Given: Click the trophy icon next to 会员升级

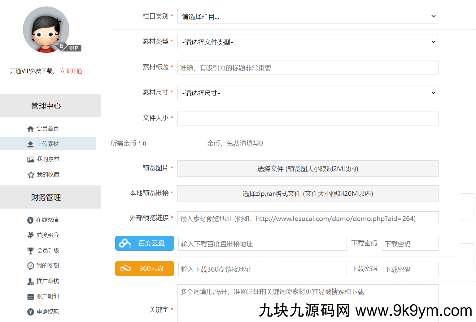Looking at the screenshot, I should coord(30,251).
